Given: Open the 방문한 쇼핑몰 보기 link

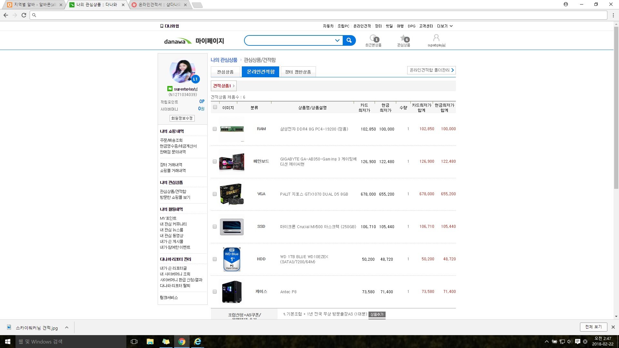Looking at the screenshot, I should pyautogui.click(x=175, y=197).
